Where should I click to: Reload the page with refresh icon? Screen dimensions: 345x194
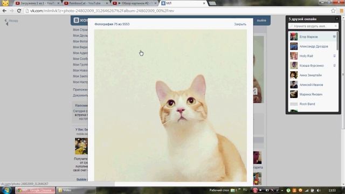(x=19, y=11)
